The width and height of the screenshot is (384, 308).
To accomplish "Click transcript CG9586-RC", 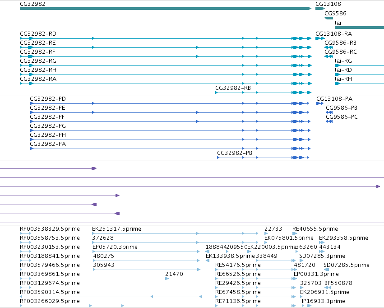I will click(341, 52).
